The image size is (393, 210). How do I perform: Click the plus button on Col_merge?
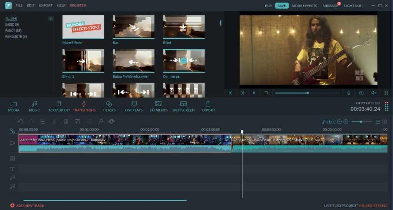[184, 60]
